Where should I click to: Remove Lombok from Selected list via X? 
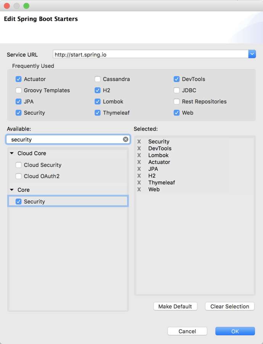click(139, 155)
